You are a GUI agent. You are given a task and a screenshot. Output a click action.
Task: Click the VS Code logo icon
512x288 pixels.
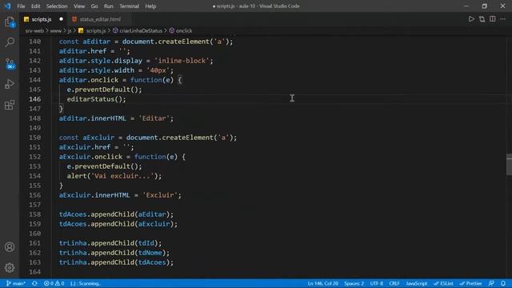7,6
